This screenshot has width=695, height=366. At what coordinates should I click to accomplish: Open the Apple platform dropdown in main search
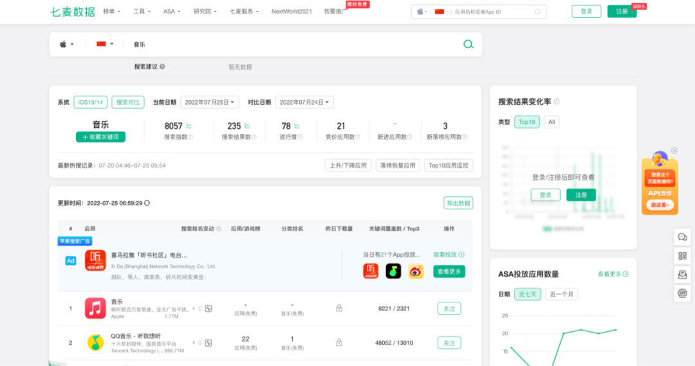[x=67, y=44]
